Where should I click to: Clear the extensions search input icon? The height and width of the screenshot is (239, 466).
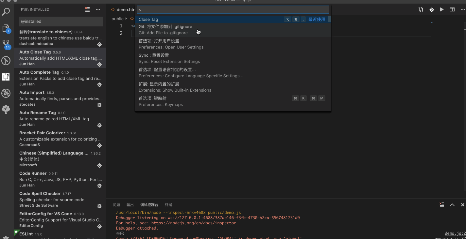(x=87, y=9)
